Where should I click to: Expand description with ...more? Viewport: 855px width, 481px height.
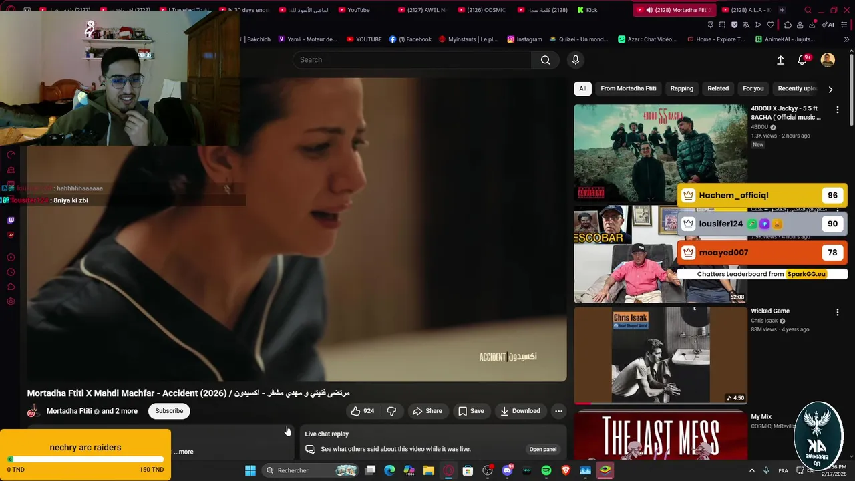[184, 452]
